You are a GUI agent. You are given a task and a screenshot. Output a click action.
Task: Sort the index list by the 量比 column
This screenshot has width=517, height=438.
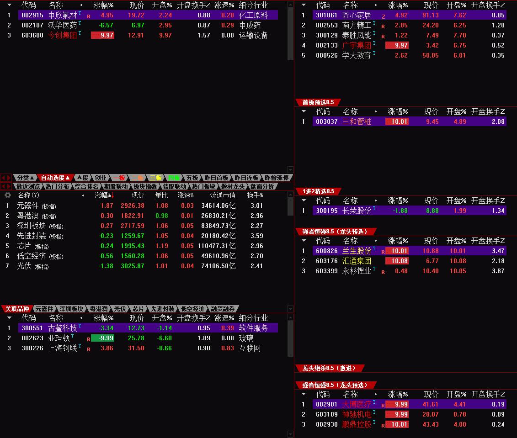[x=161, y=195]
